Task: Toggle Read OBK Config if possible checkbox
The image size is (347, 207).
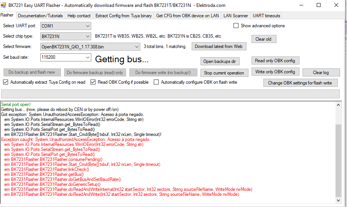Action: (x=93, y=82)
